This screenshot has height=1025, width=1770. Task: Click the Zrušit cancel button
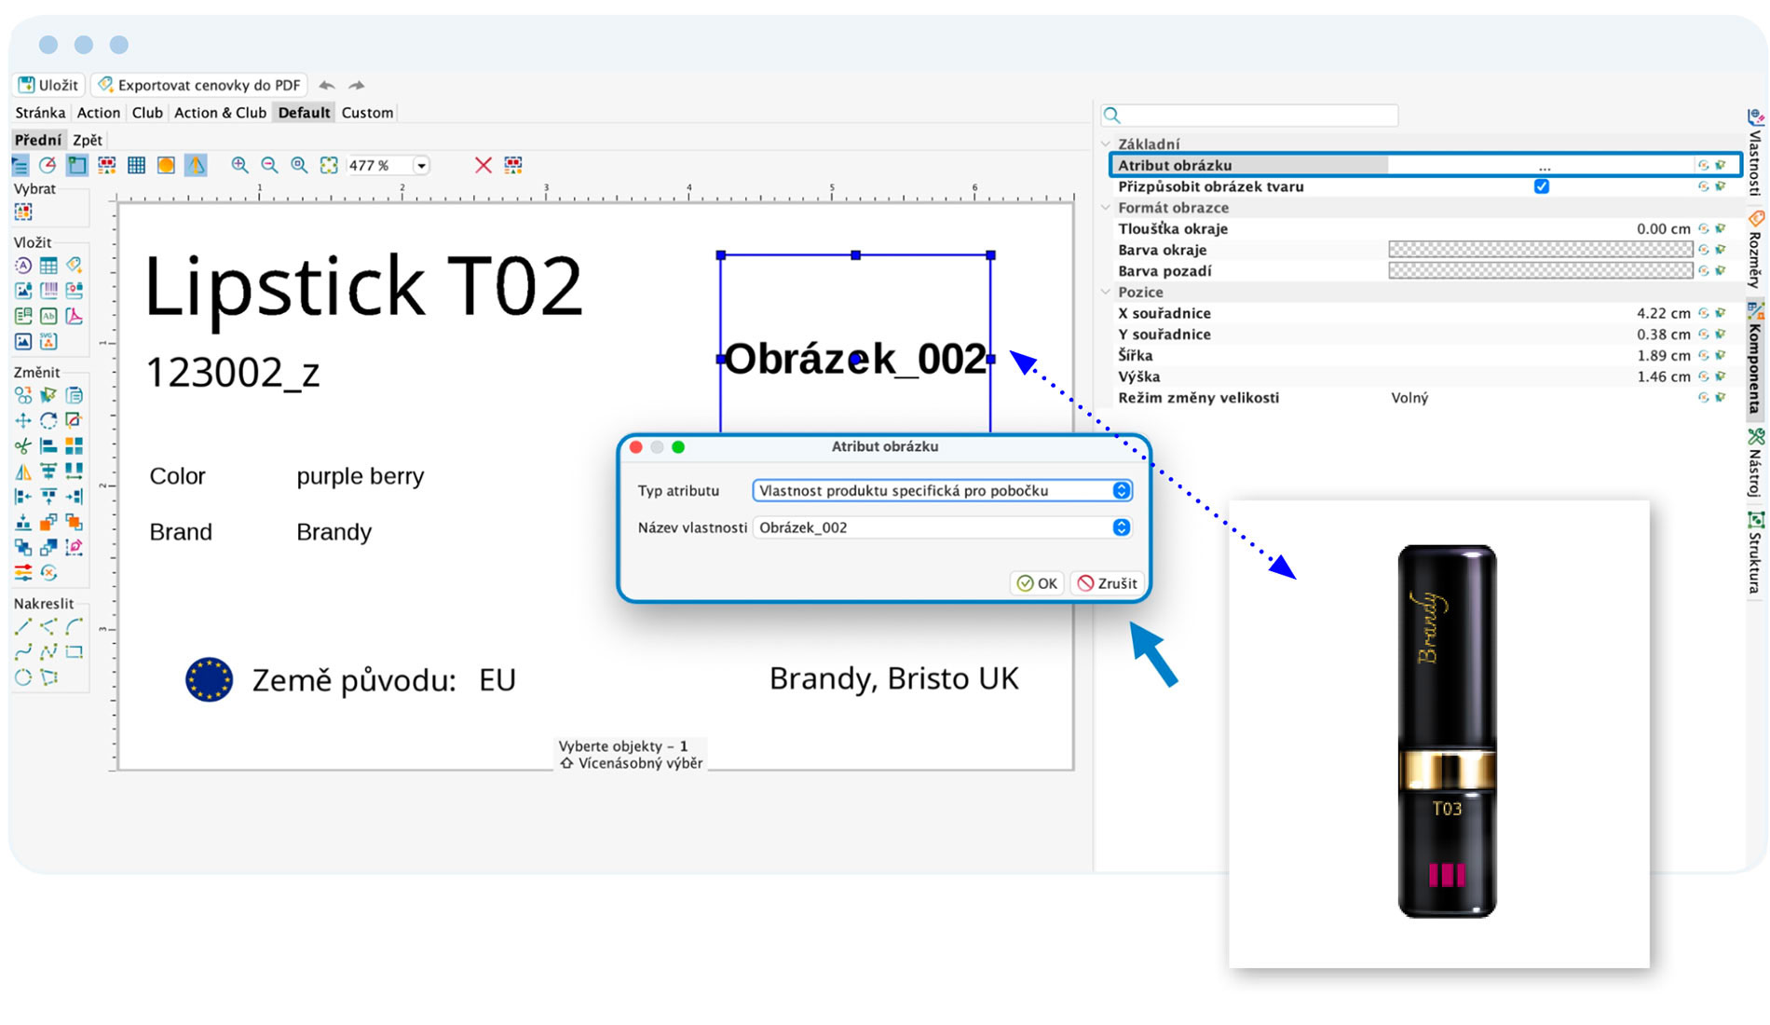tap(1108, 583)
